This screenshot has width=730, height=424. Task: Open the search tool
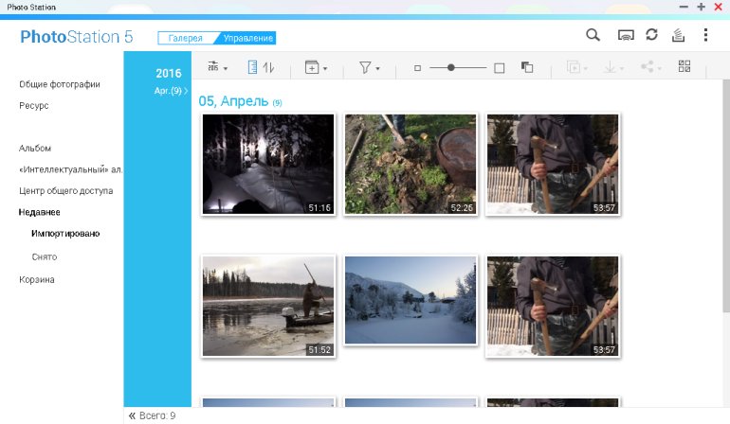(593, 35)
